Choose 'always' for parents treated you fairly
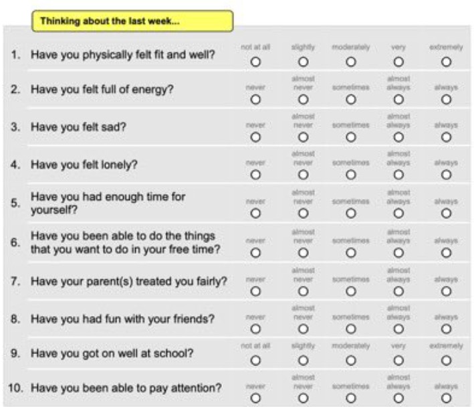474x407 pixels. click(x=446, y=291)
